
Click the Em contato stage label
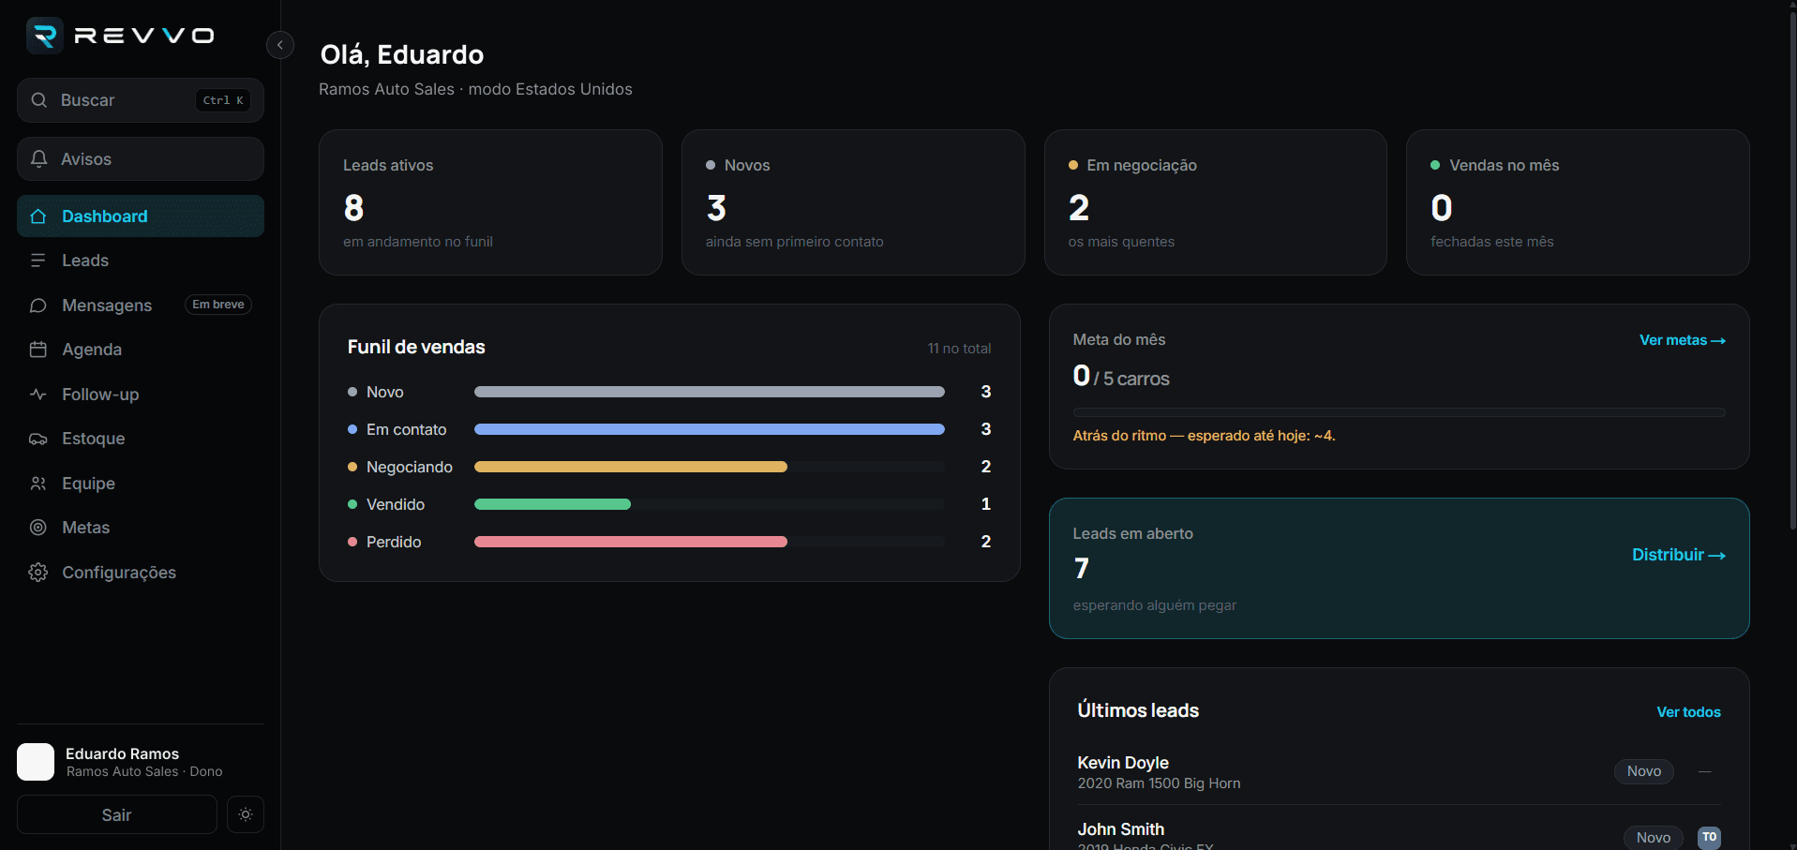pyautogui.click(x=407, y=429)
